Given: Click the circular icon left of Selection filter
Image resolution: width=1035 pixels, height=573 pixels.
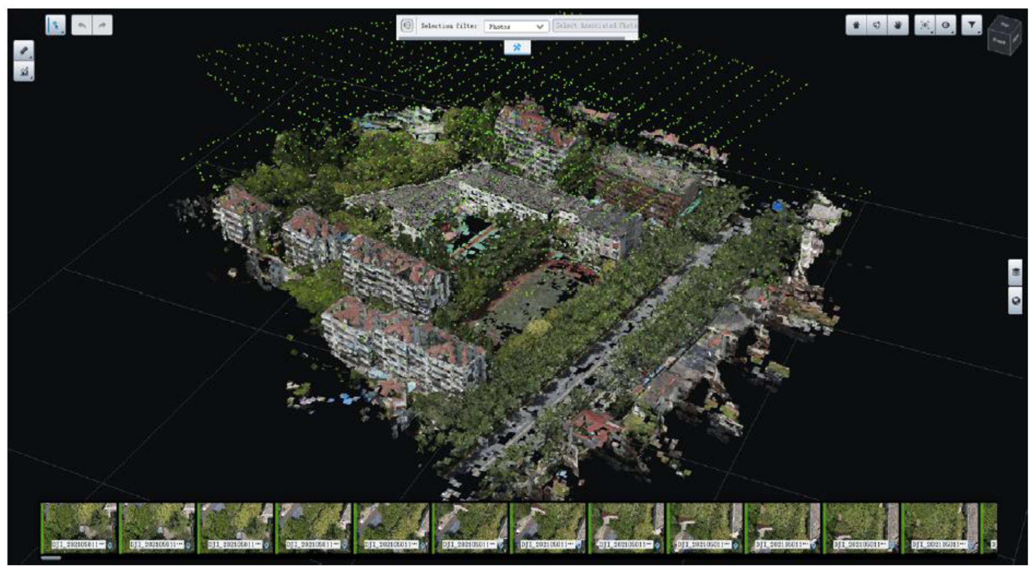Looking at the screenshot, I should (x=407, y=26).
